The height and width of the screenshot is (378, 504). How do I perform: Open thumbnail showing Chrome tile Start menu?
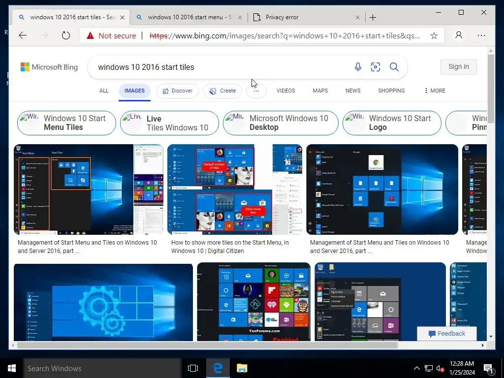point(382,189)
